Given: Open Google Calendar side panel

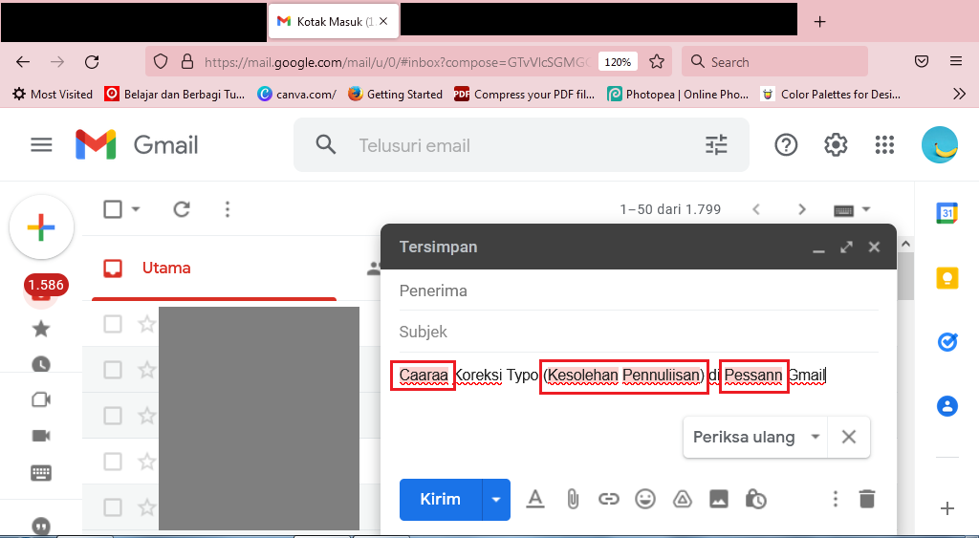Looking at the screenshot, I should pyautogui.click(x=947, y=213).
